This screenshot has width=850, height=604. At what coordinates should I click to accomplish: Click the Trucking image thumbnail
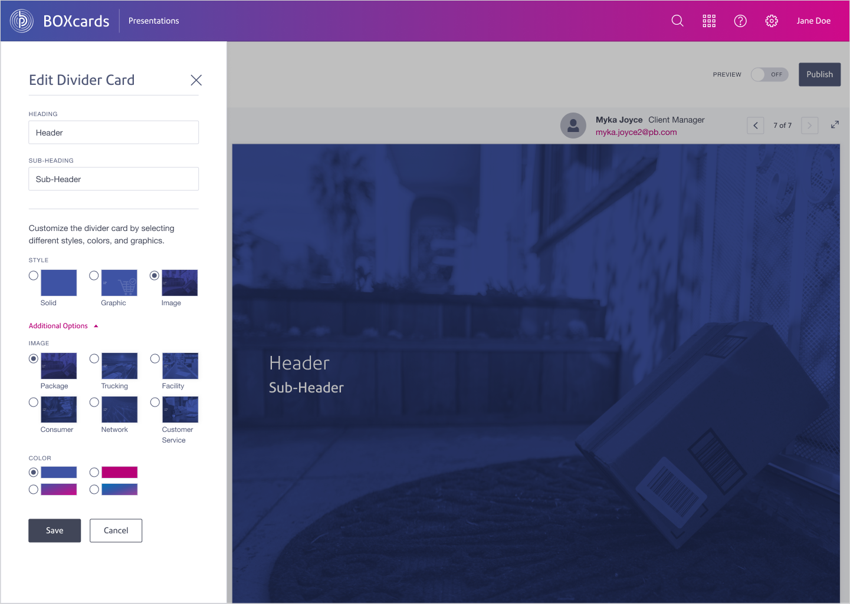click(119, 366)
